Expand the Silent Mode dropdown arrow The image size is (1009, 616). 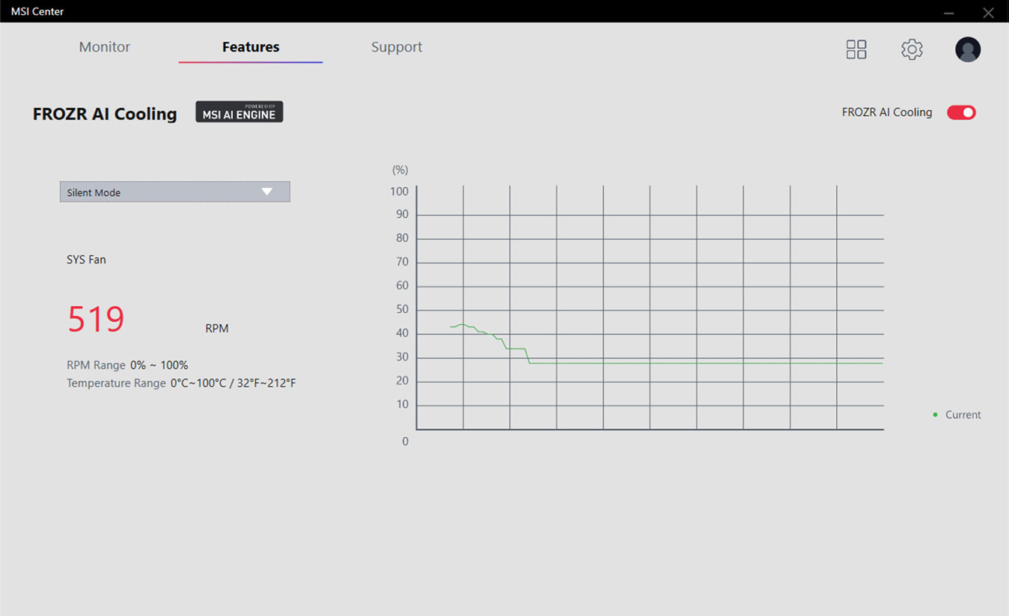pyautogui.click(x=267, y=192)
